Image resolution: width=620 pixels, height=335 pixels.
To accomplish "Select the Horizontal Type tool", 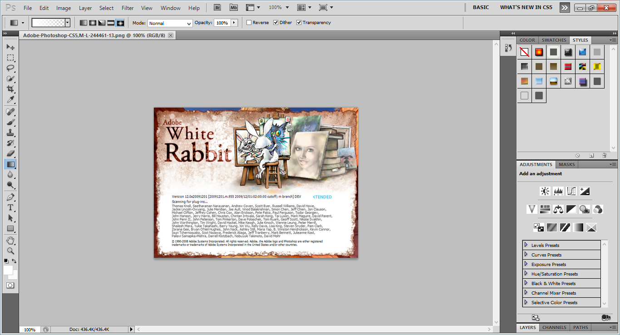I will click(x=10, y=207).
